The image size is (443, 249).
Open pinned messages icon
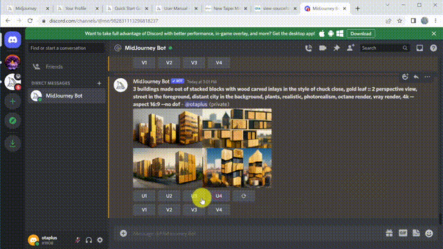[336, 48]
